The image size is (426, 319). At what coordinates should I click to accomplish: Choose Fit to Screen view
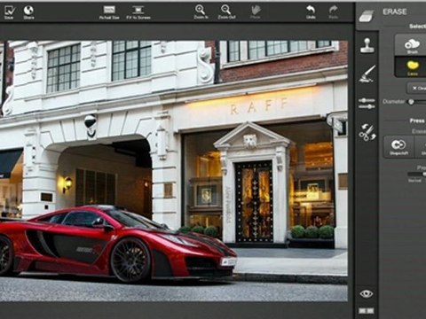[138, 12]
